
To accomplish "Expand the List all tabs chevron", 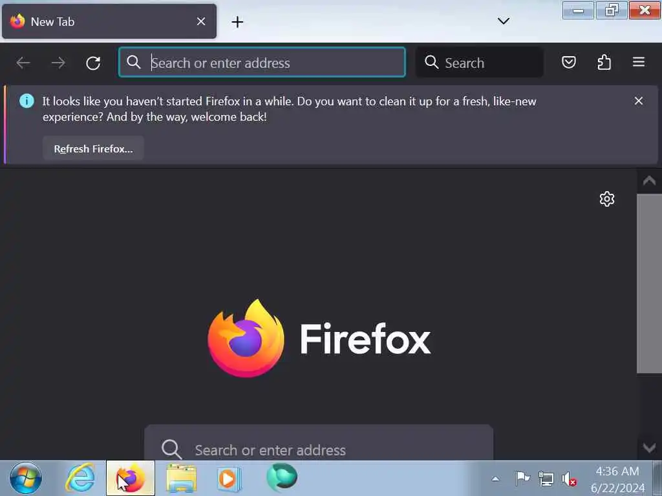I will (503, 21).
